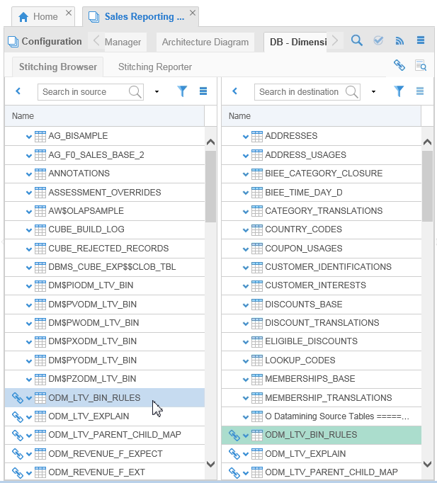Open the destination search options dropdown arrow

(x=373, y=91)
